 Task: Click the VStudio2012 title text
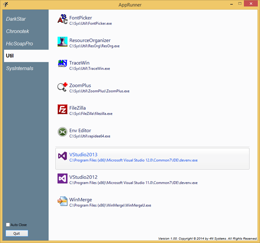pyautogui.click(x=83, y=177)
